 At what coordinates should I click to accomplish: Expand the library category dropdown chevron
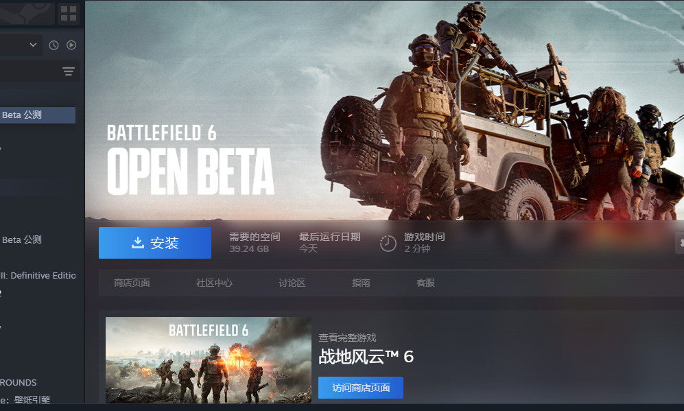tap(33, 45)
